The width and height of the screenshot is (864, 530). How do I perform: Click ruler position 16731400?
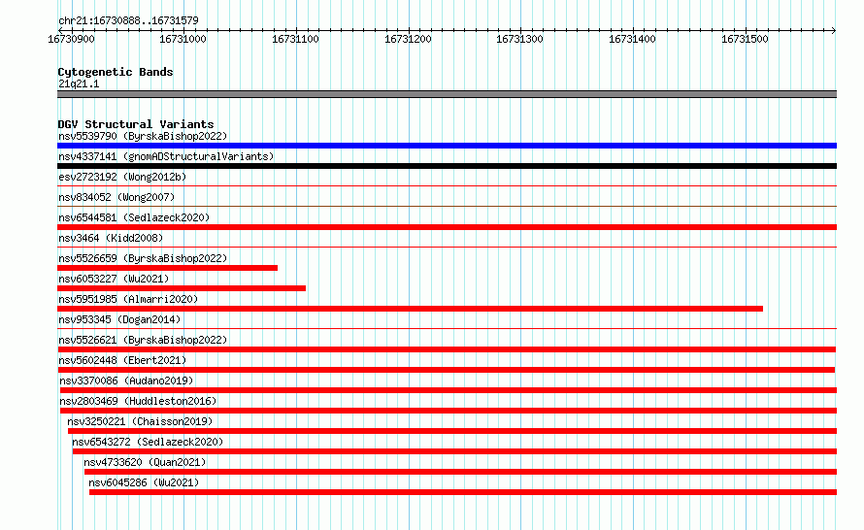632,39
